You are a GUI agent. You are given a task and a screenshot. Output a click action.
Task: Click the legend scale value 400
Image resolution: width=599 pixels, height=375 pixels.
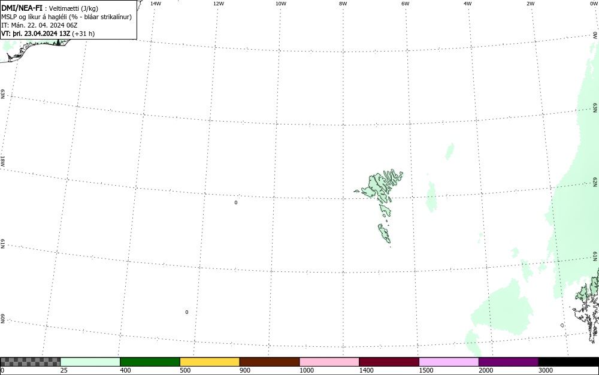point(125,370)
